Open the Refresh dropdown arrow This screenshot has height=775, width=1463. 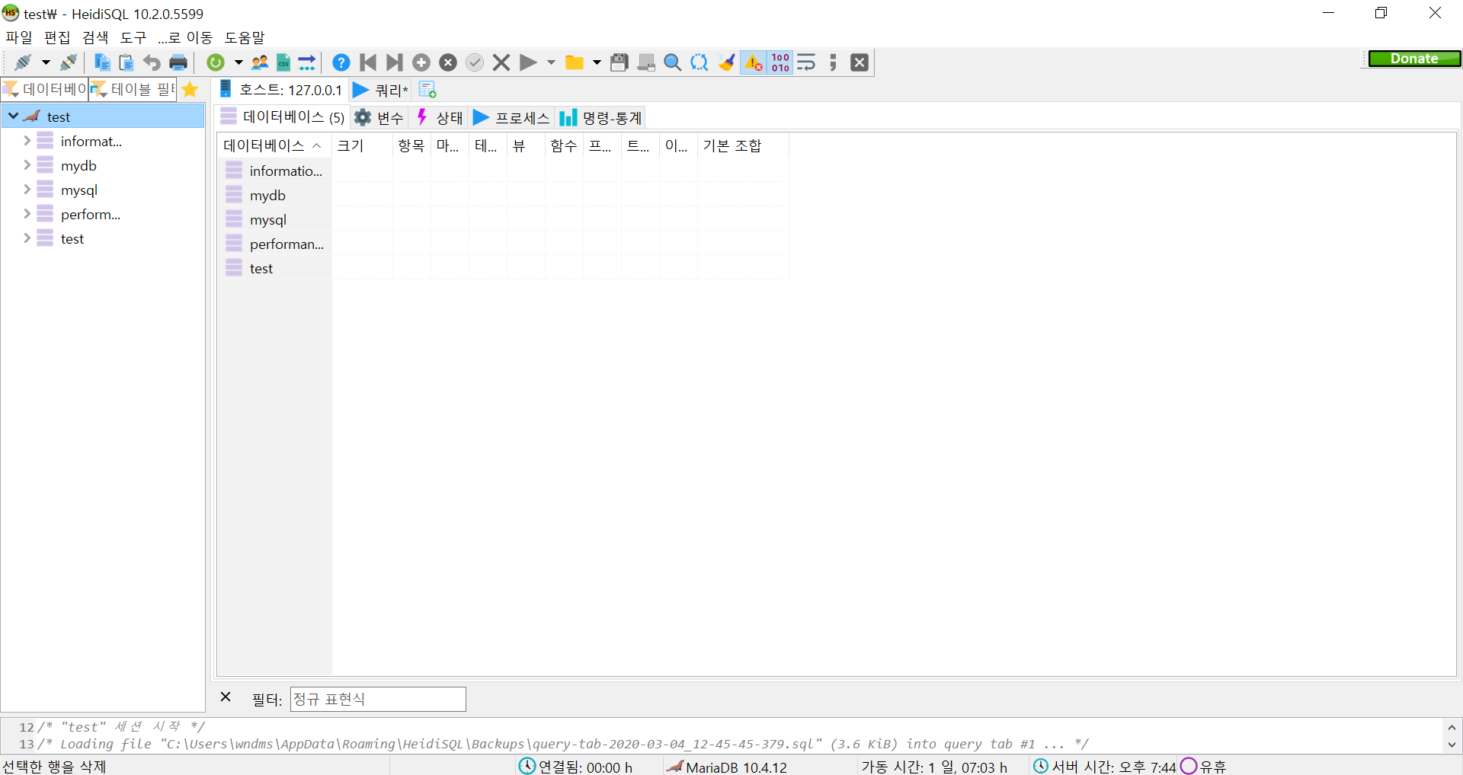coord(238,62)
